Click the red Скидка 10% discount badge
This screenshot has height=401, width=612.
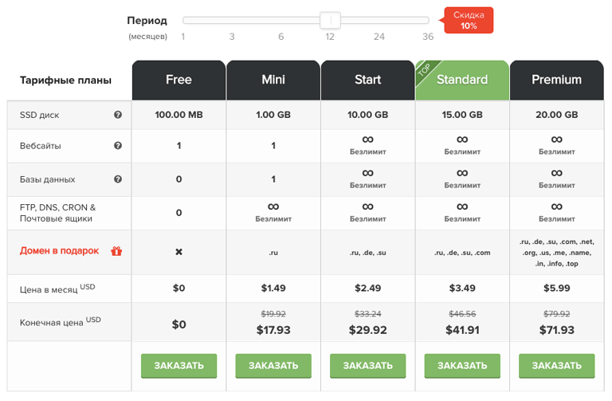(469, 20)
